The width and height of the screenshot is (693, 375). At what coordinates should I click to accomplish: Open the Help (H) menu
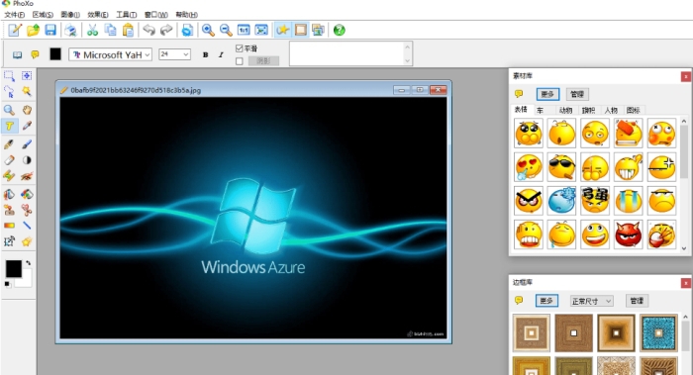point(186,15)
